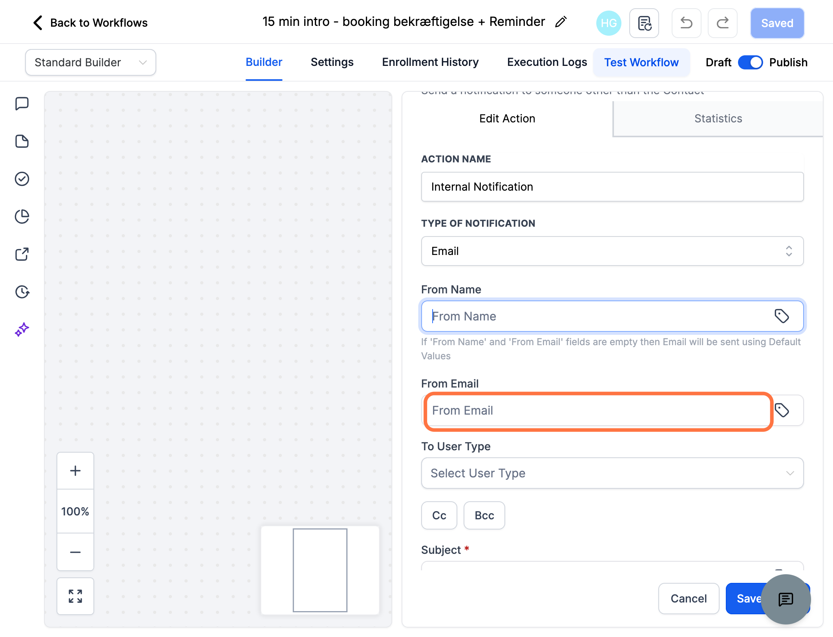Click the Test Workflow button

[641, 62]
